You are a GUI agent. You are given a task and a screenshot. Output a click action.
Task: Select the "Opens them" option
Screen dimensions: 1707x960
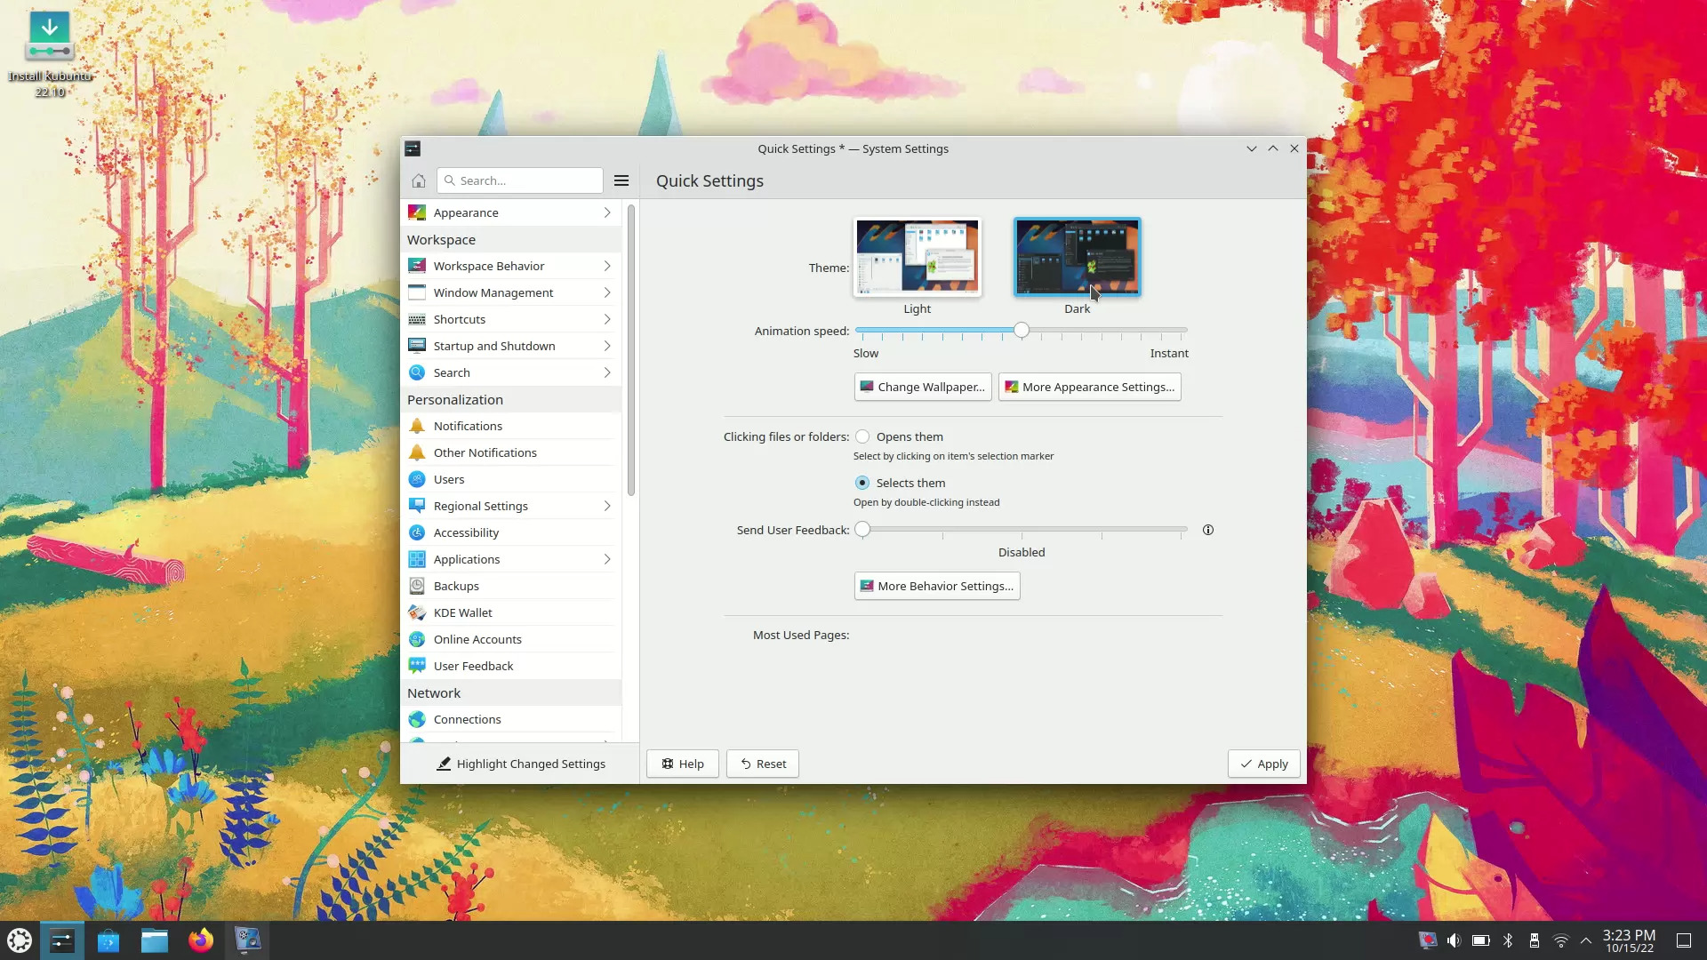[x=863, y=436]
